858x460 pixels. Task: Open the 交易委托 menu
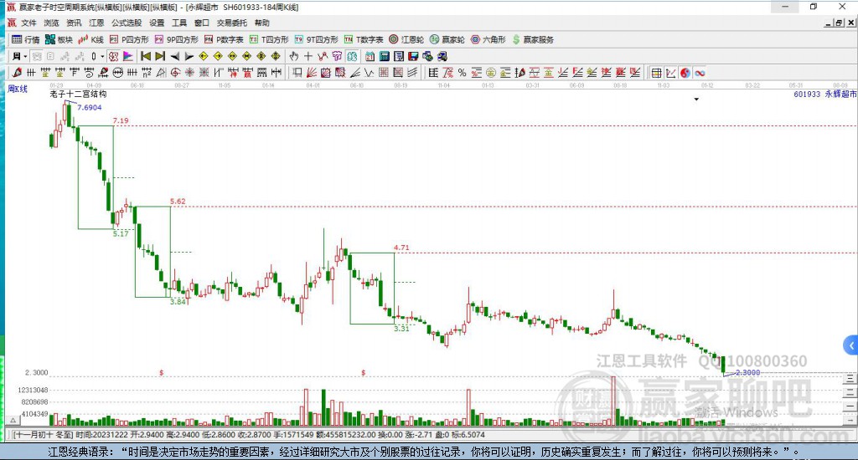231,23
